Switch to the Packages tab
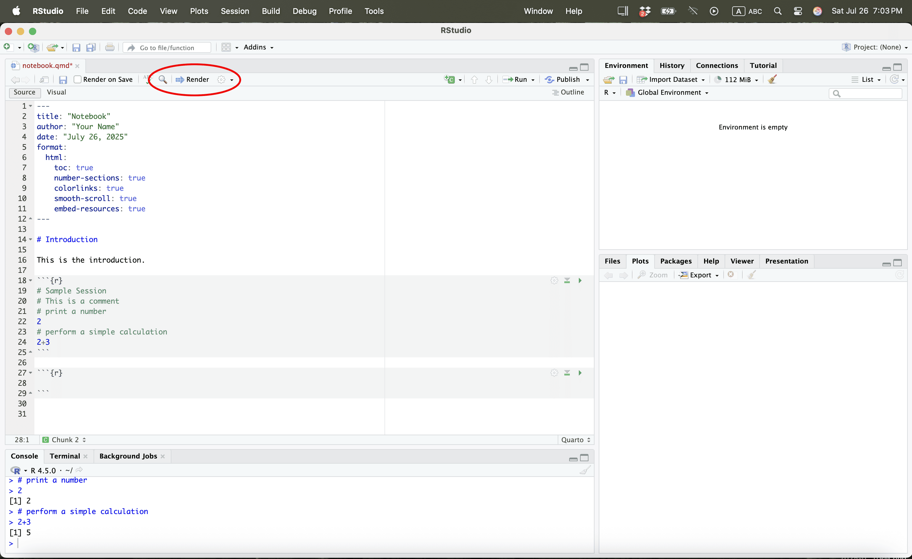Viewport: 912px width, 559px height. 675,261
